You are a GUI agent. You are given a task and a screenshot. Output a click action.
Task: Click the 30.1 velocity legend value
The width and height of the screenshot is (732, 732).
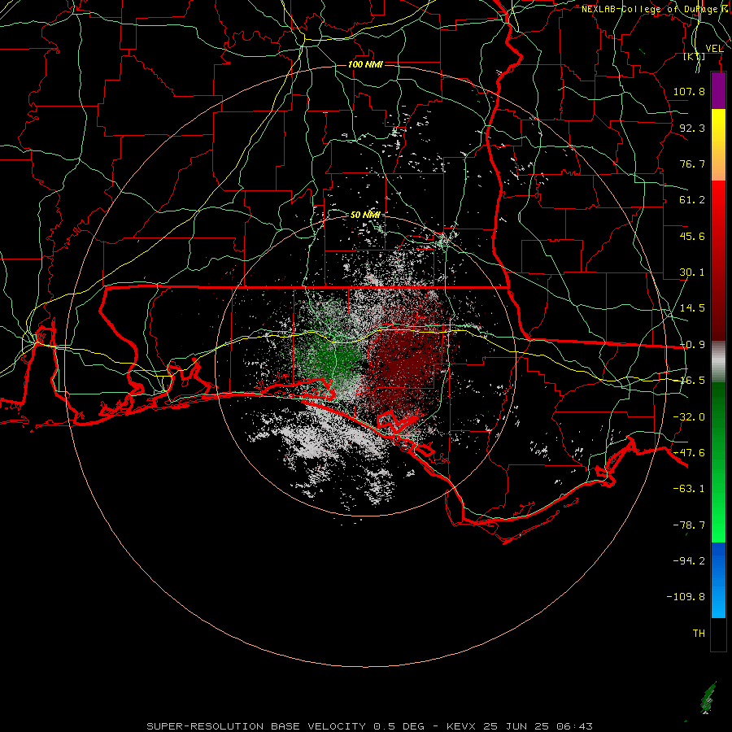(x=692, y=272)
